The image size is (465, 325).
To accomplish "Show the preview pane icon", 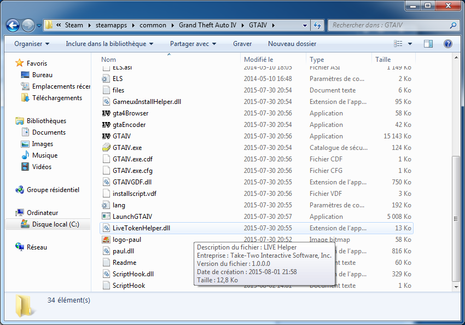I will [x=428, y=43].
